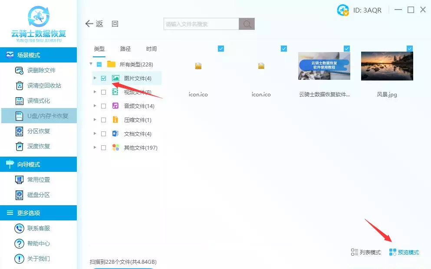431x269 pixels.
Task: Uncheck the second icon.ico checkbox
Action: point(284,49)
